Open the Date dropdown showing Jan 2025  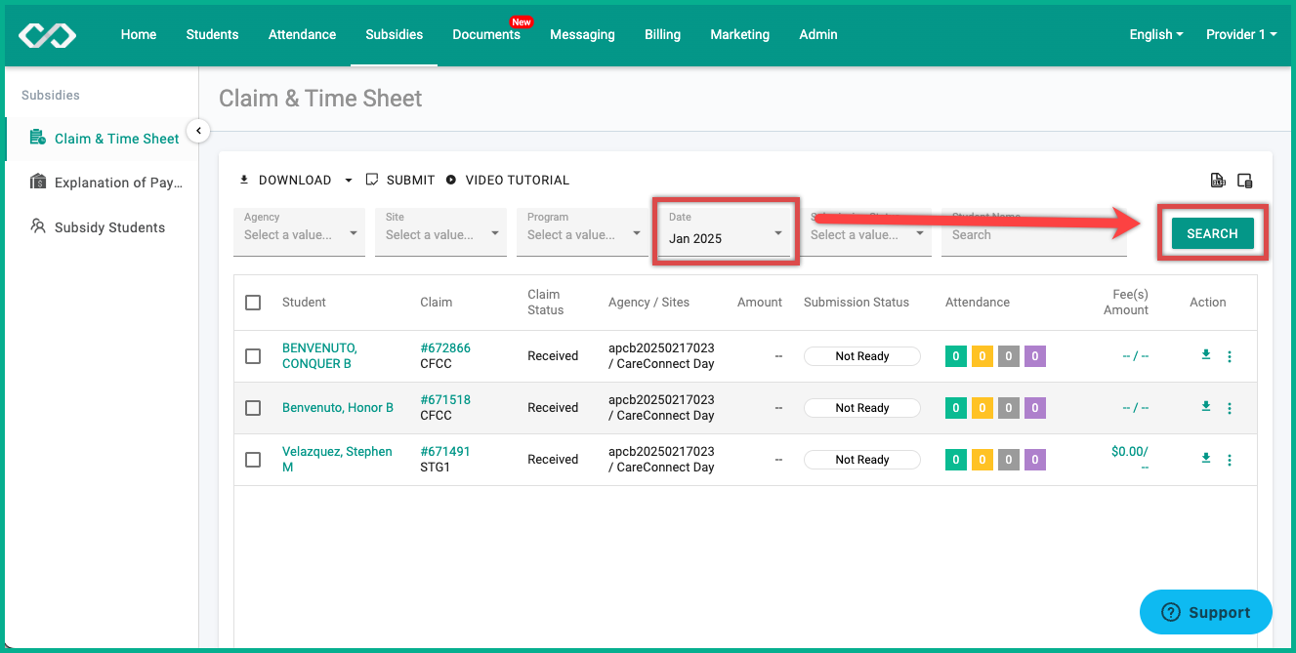(x=725, y=232)
